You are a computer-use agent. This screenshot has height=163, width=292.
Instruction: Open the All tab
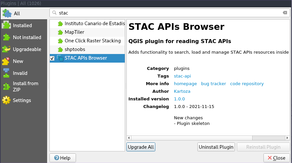pyautogui.click(x=24, y=13)
